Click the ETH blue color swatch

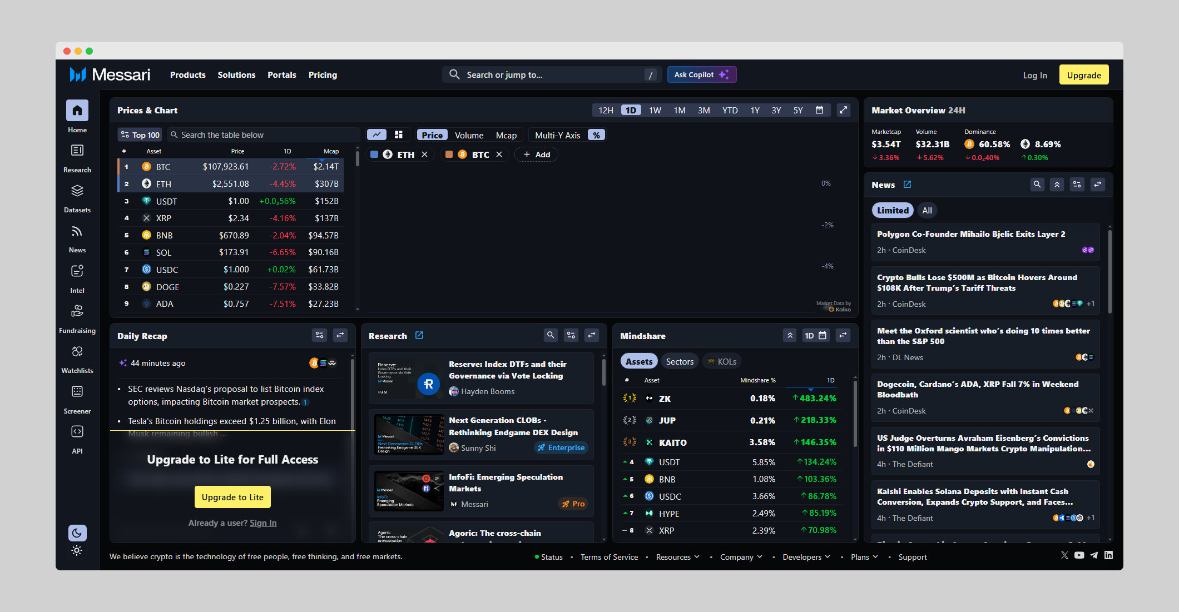(374, 155)
